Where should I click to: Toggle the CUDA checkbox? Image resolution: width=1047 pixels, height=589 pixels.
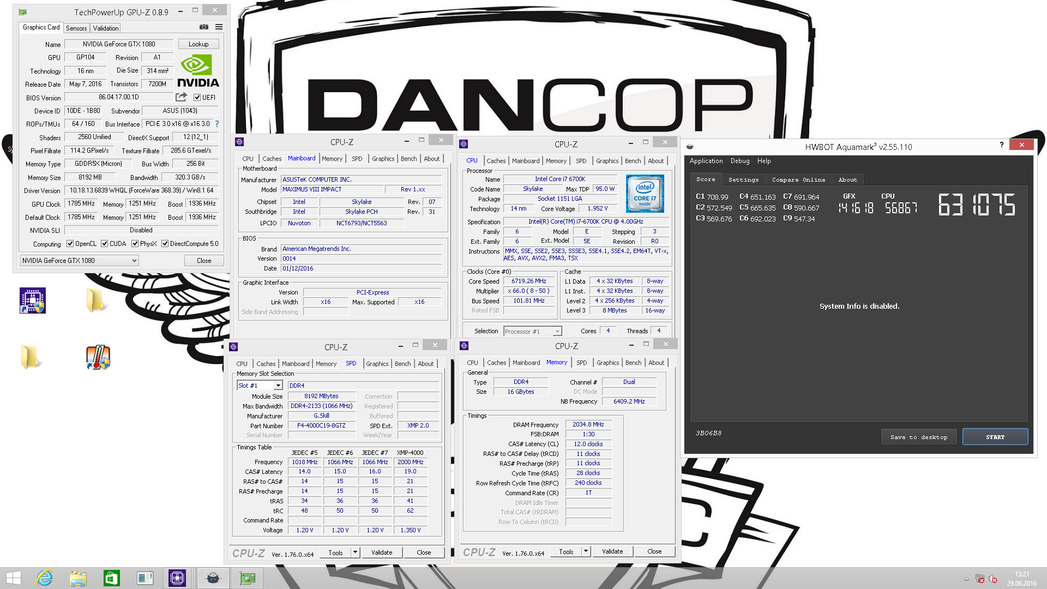pos(104,244)
